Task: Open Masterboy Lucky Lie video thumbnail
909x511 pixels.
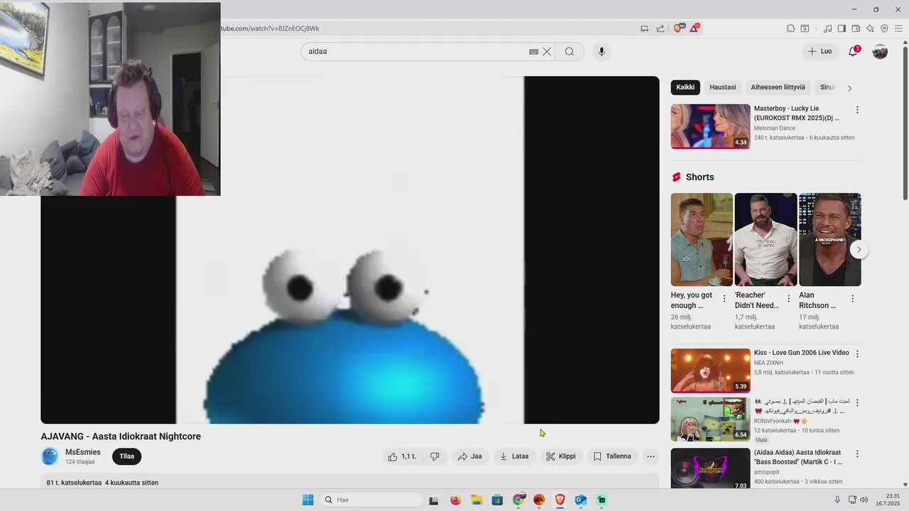Action: [710, 126]
